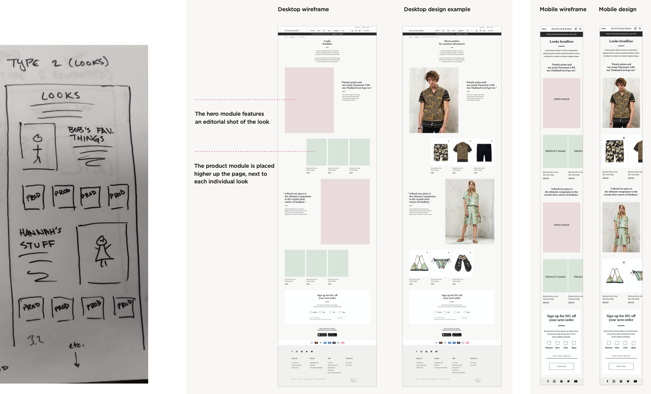The width and height of the screenshot is (651, 394).
Task: Open Menu in Mobile wireframe header
Action: (544, 29)
